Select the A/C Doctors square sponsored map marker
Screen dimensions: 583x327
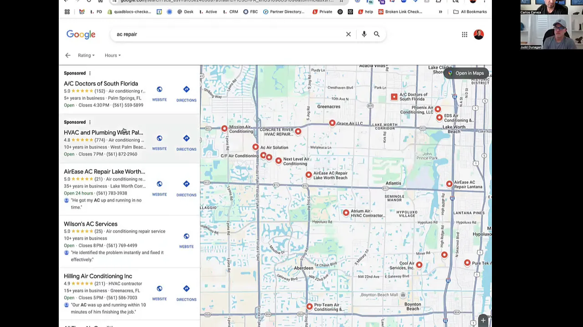tap(394, 97)
